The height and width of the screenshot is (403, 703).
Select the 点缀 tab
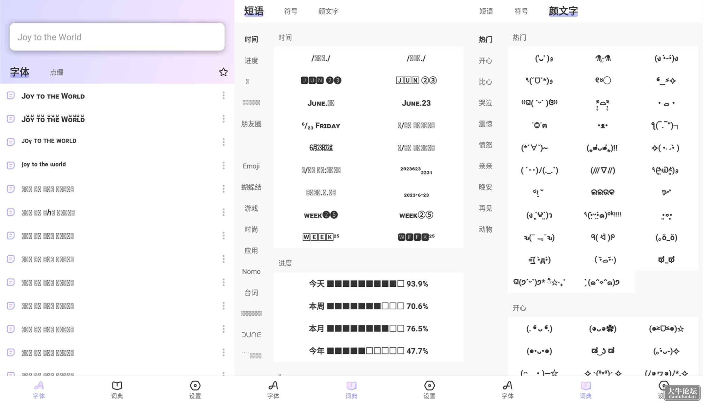[x=57, y=72]
